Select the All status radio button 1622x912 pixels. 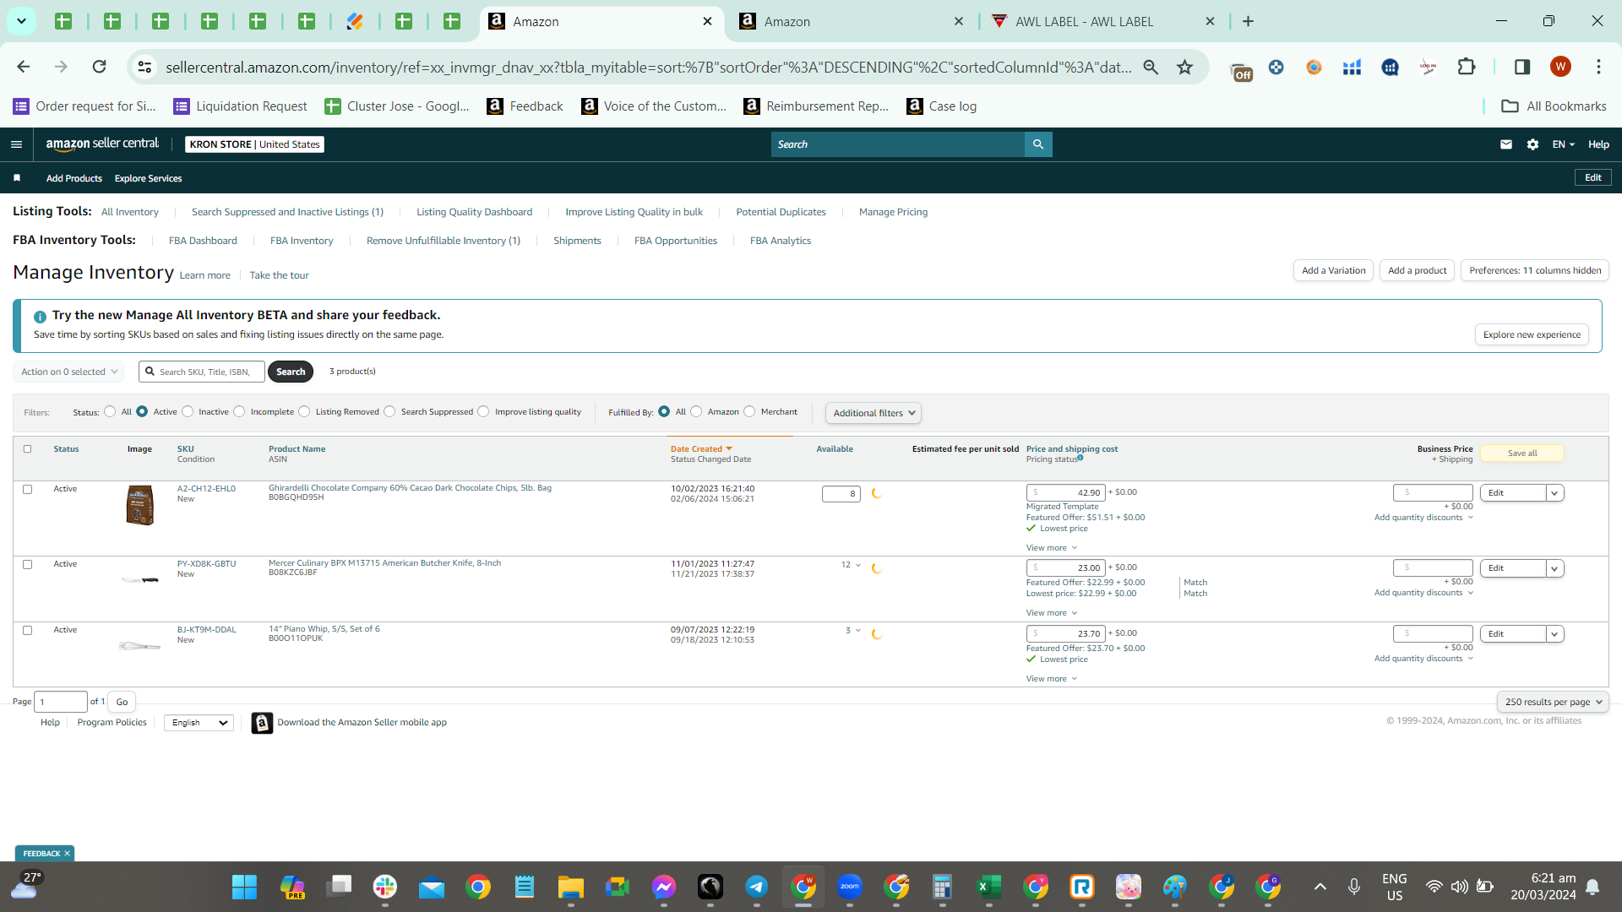(x=110, y=412)
